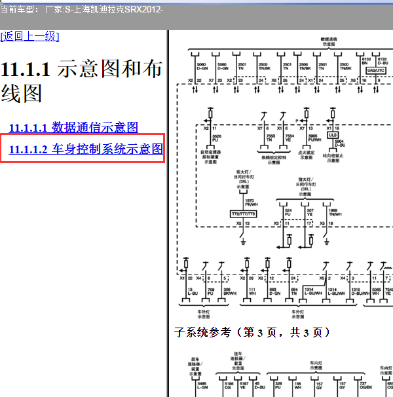Click the 当前车型 SRX2012 header text
Viewport: 393px width, 397px height.
pos(82,10)
